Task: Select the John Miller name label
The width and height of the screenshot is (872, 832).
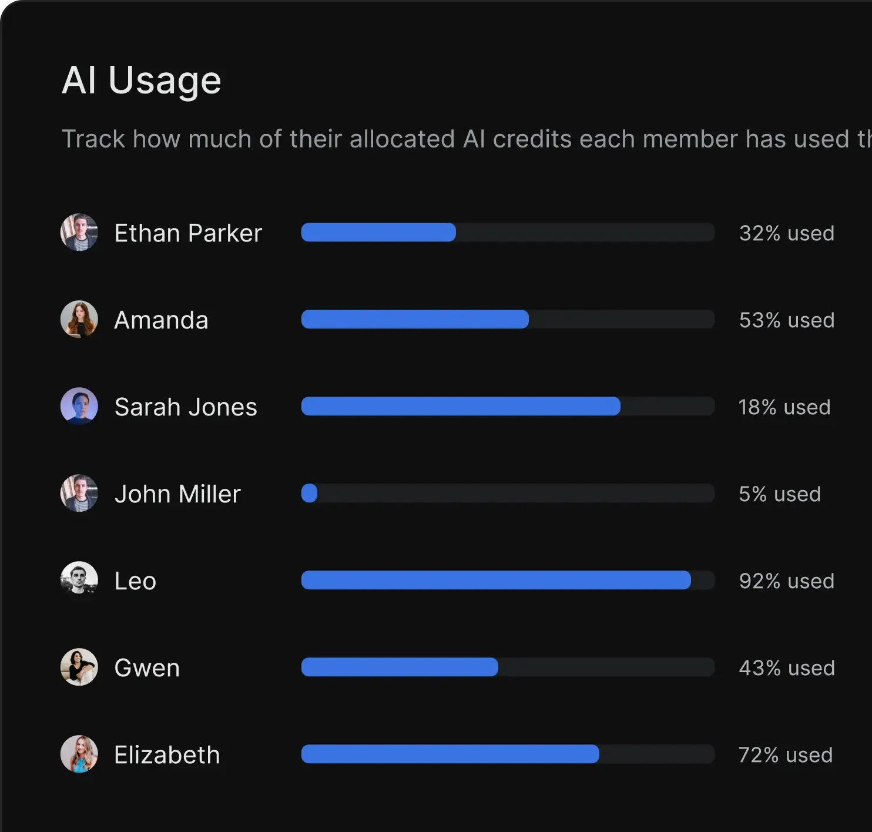Action: coord(177,493)
